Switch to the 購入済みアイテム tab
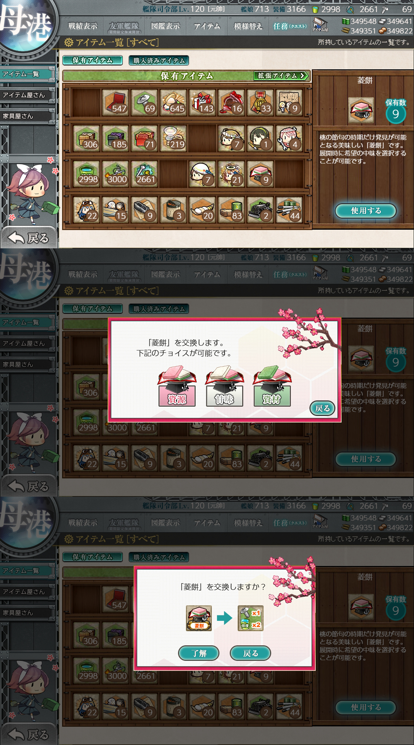 coord(159,60)
